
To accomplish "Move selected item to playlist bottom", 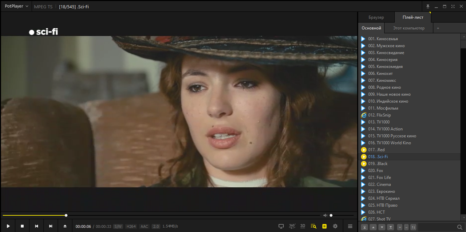I will coord(390,227).
